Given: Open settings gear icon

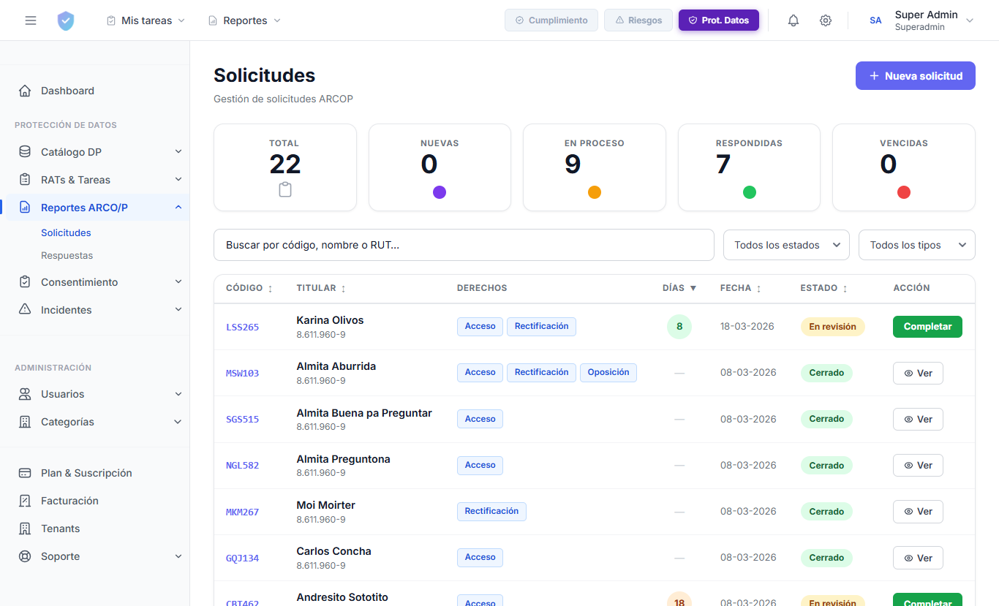Looking at the screenshot, I should (x=826, y=20).
